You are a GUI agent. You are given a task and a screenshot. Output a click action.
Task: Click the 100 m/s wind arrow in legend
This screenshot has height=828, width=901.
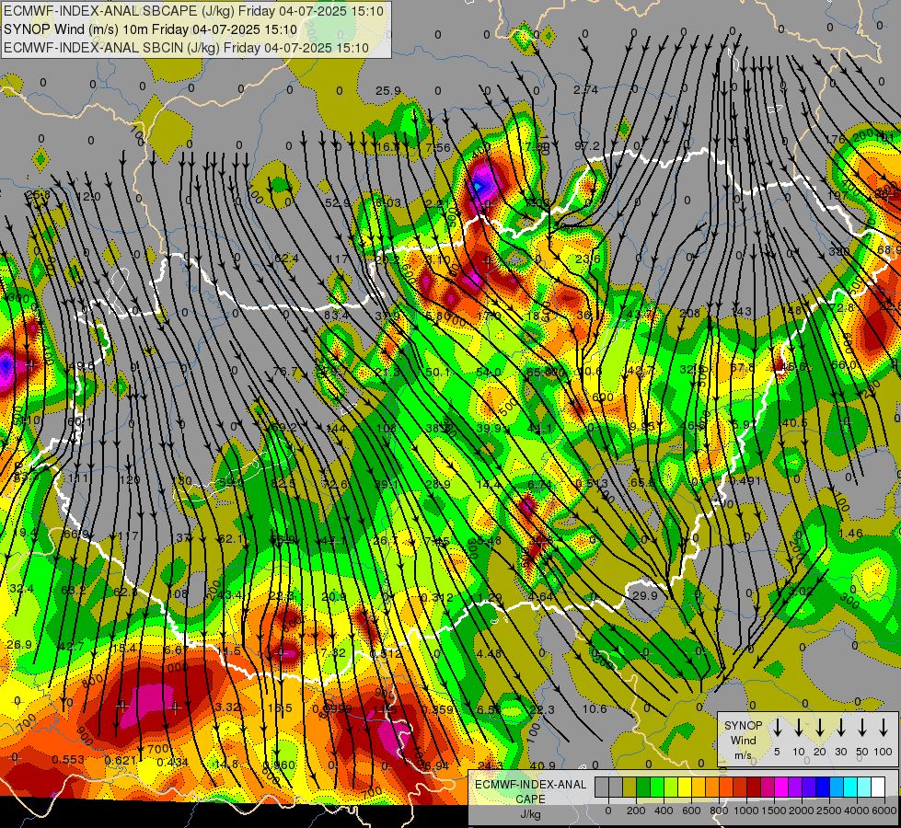(884, 727)
